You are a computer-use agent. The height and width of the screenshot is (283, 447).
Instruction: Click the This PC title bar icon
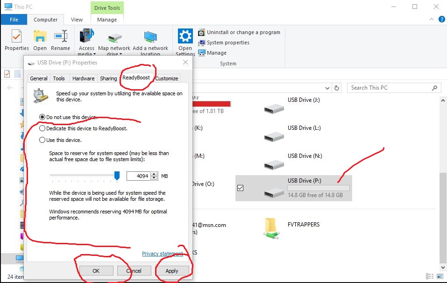[8, 6]
